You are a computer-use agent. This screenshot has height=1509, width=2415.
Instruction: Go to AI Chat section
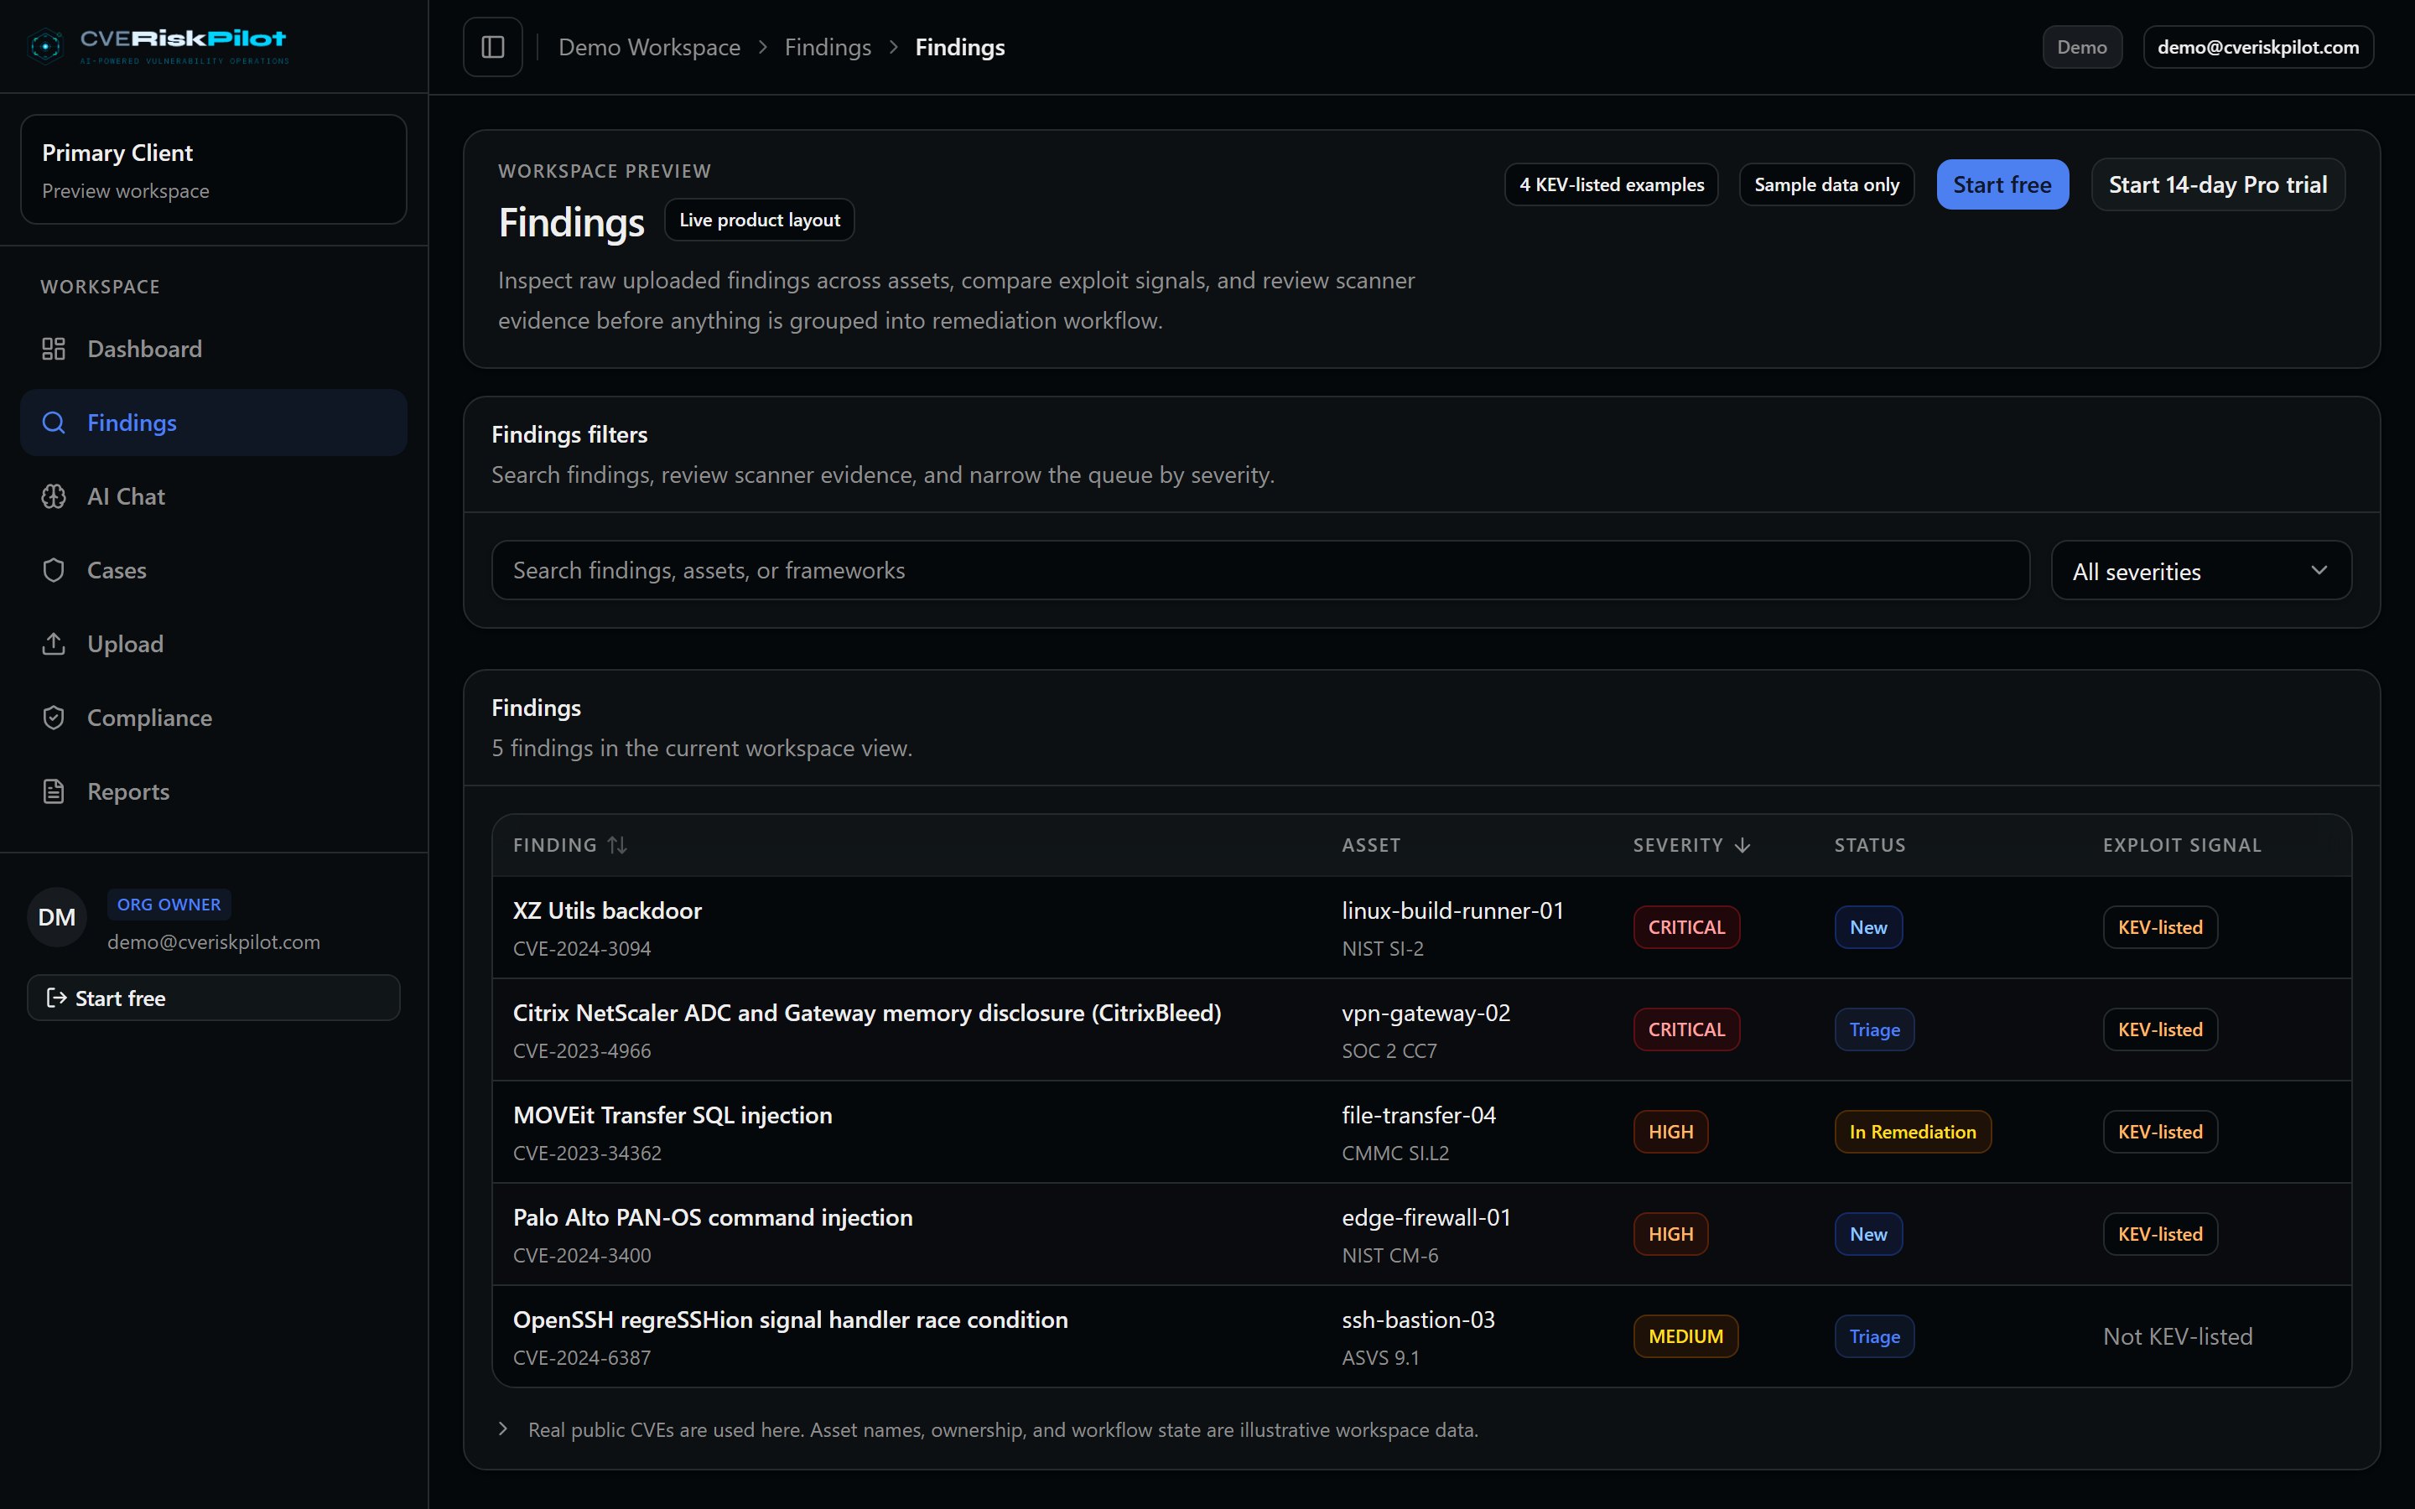coord(214,496)
